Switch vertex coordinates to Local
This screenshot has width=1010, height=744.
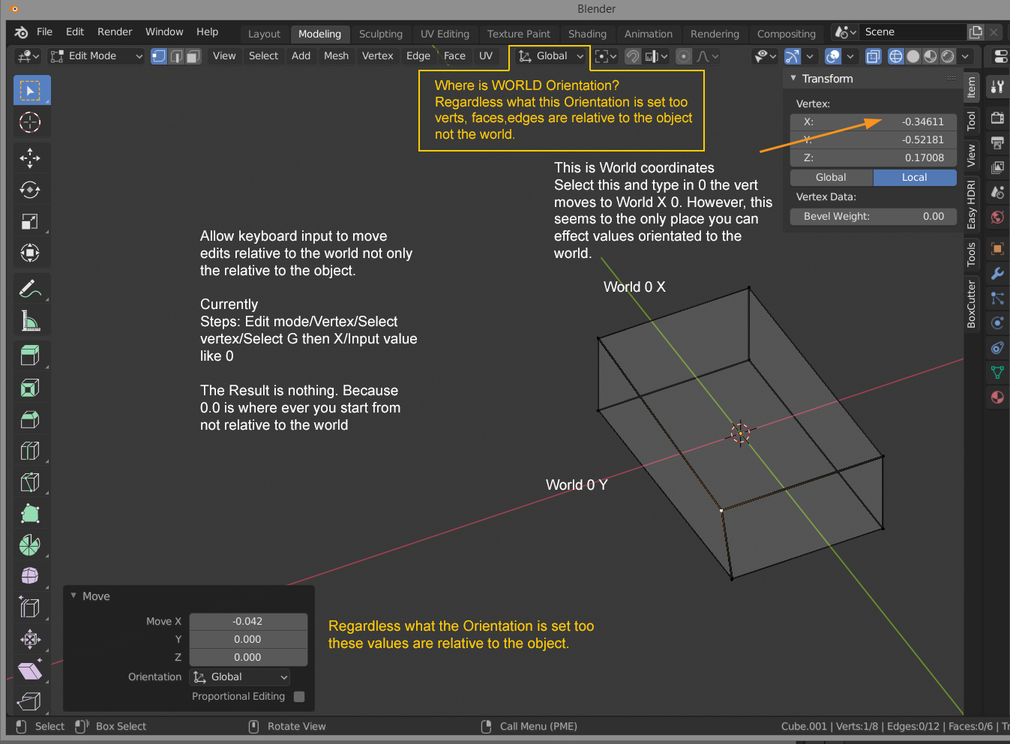[x=915, y=178]
